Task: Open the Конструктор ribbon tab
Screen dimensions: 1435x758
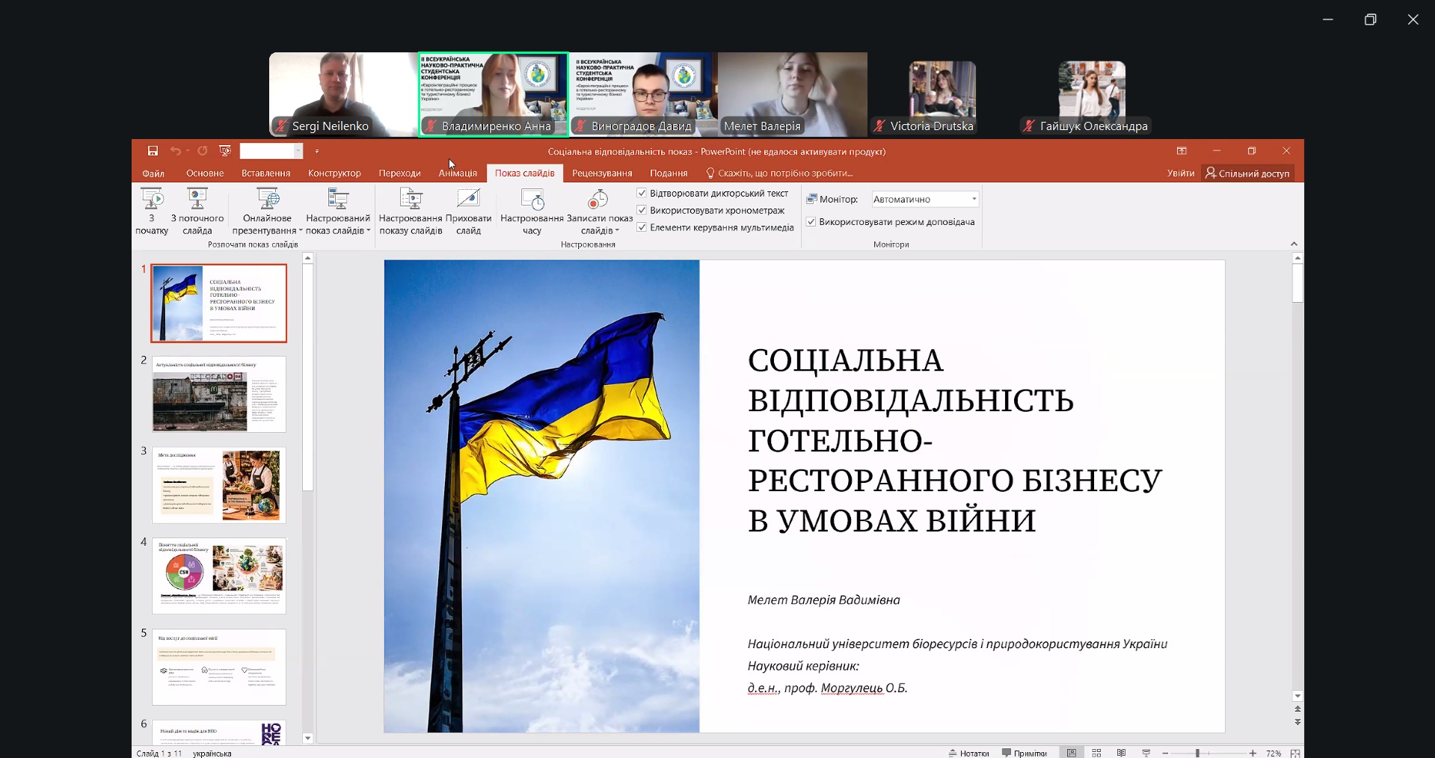Action: point(334,173)
